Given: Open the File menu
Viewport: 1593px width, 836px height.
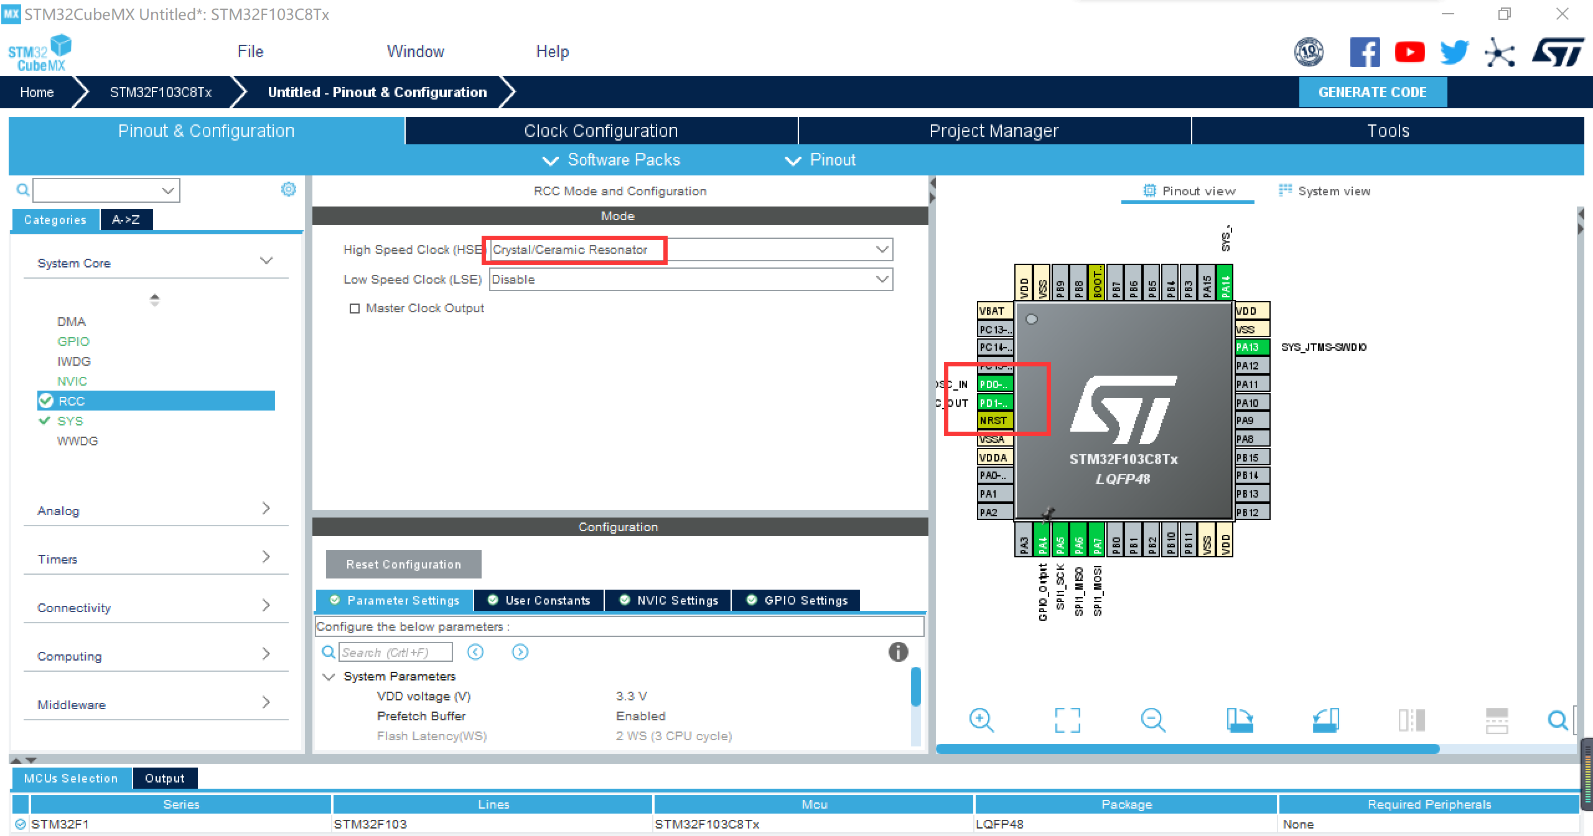Looking at the screenshot, I should coord(250,52).
